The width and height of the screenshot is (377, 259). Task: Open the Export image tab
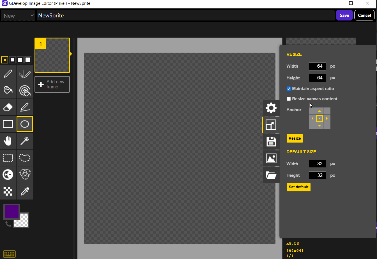(x=271, y=159)
